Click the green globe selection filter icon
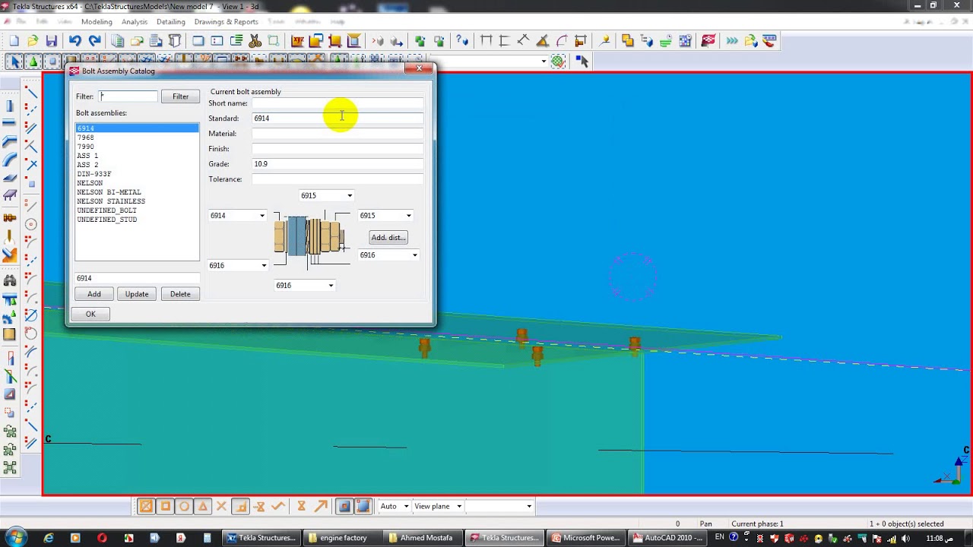This screenshot has width=973, height=547. 558,62
